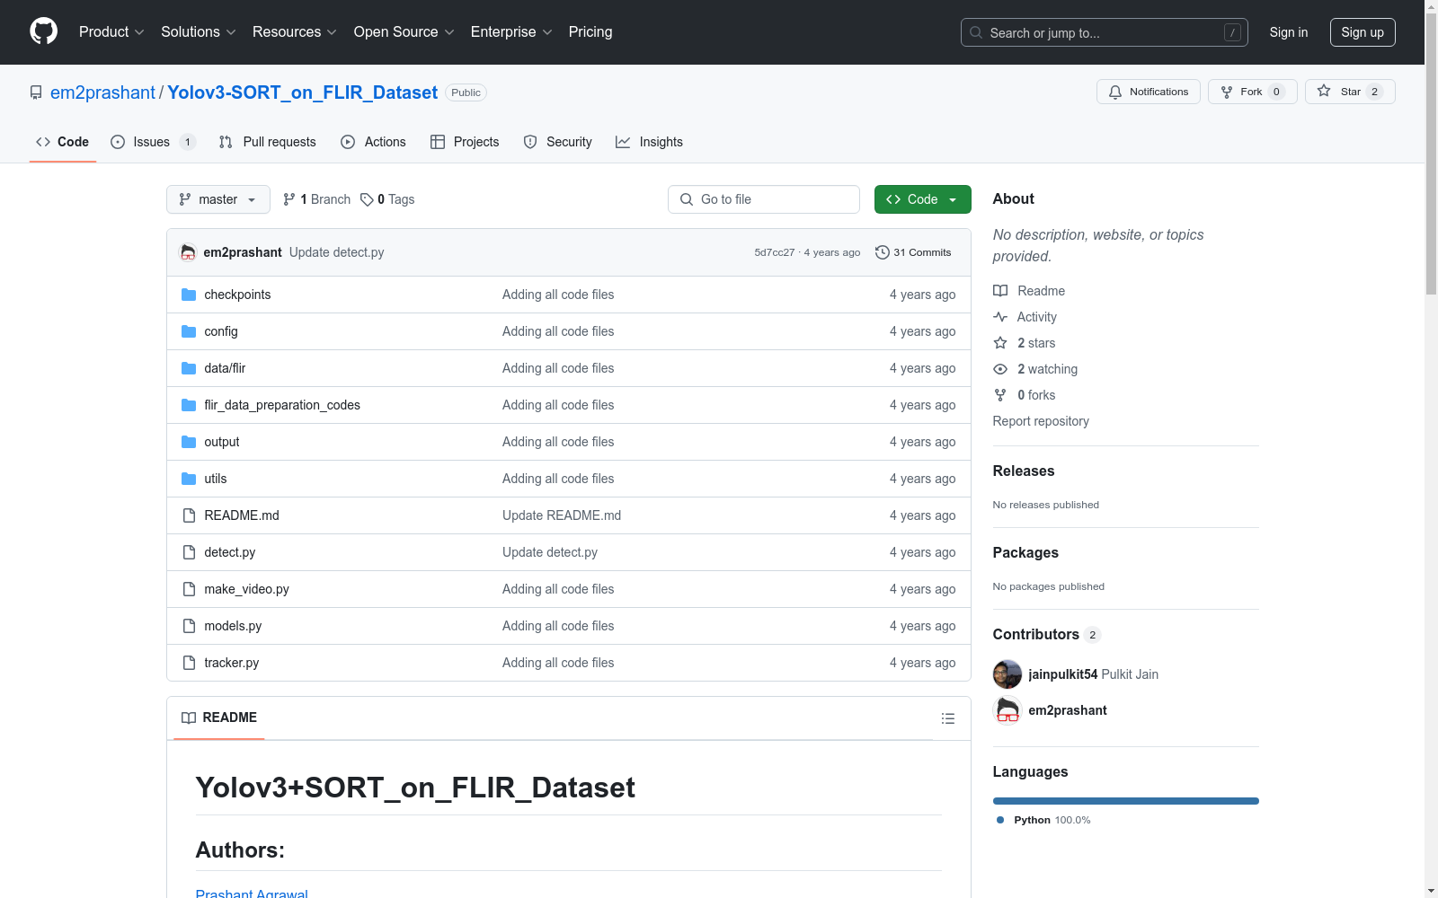Open the Packages section heading

pos(1025,552)
